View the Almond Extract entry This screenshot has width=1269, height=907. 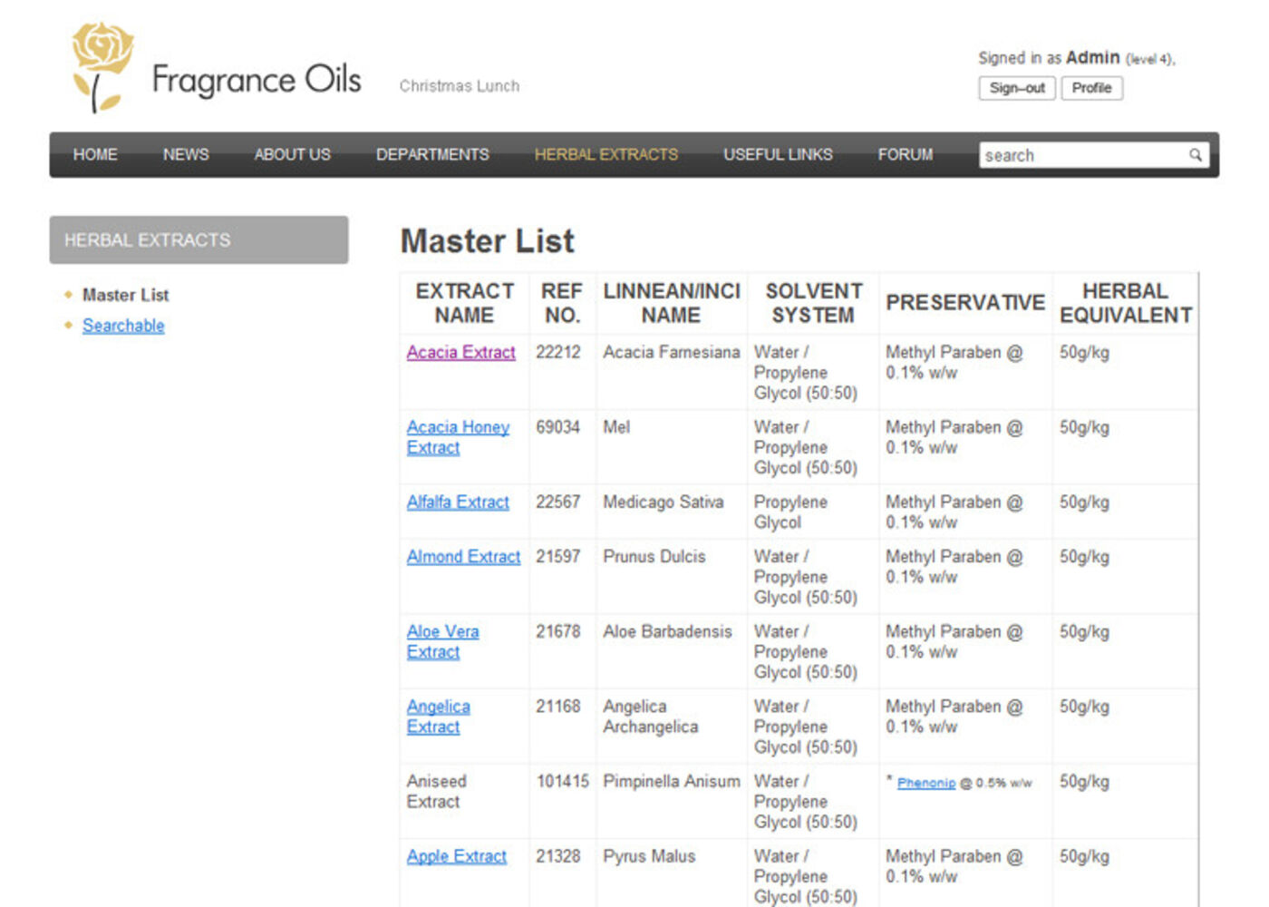point(463,557)
